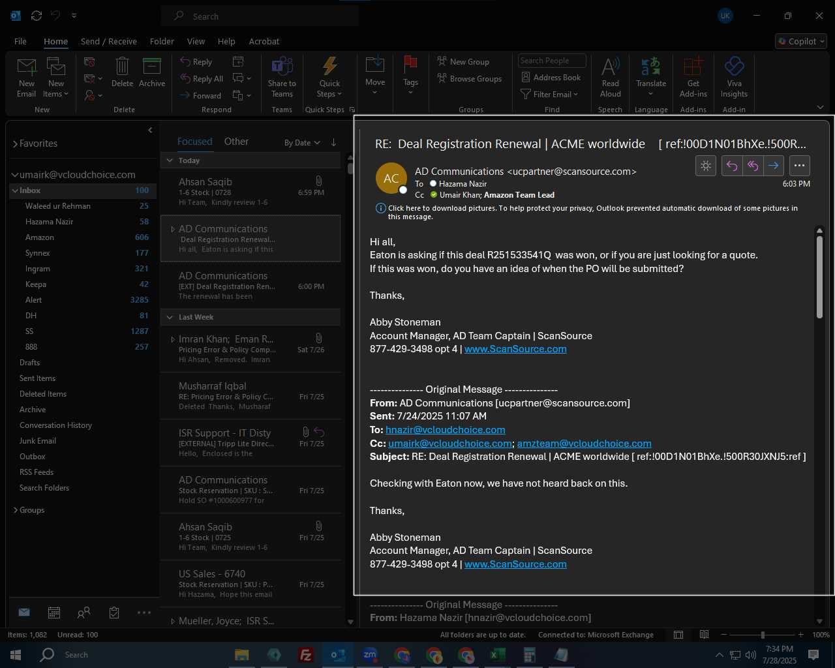Share the email to Teams

(282, 78)
